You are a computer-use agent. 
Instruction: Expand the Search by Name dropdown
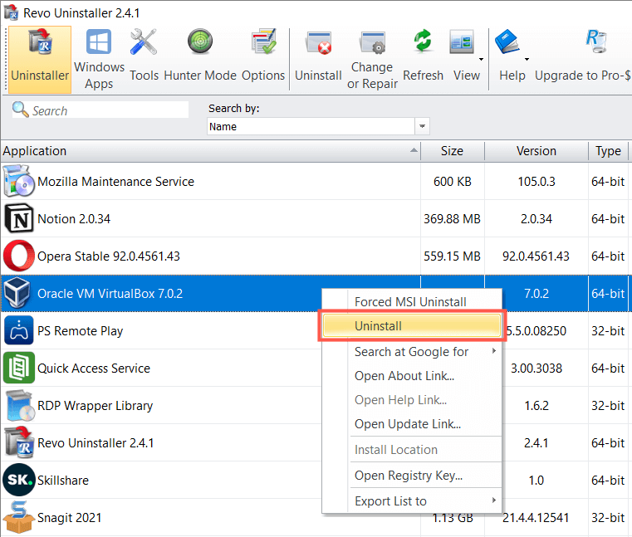click(423, 126)
